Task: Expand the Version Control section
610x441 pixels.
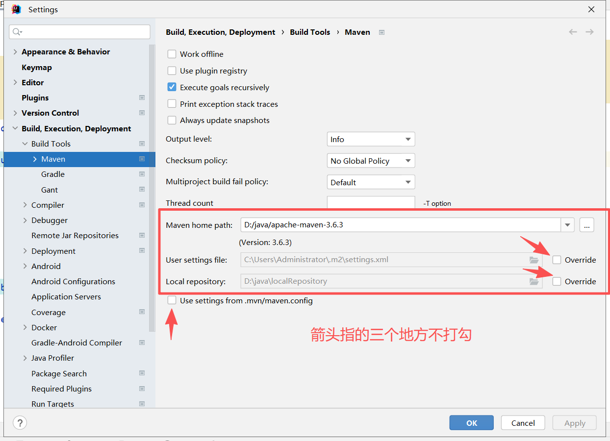Action: [x=15, y=113]
